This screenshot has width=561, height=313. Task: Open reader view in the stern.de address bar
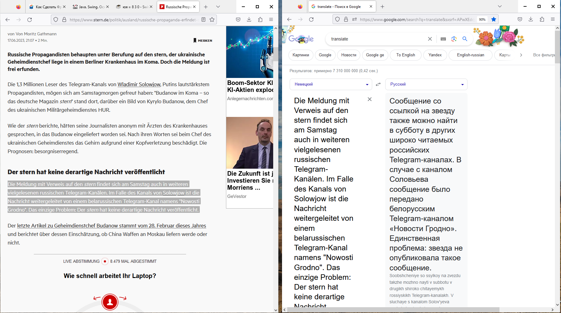pos(203,19)
